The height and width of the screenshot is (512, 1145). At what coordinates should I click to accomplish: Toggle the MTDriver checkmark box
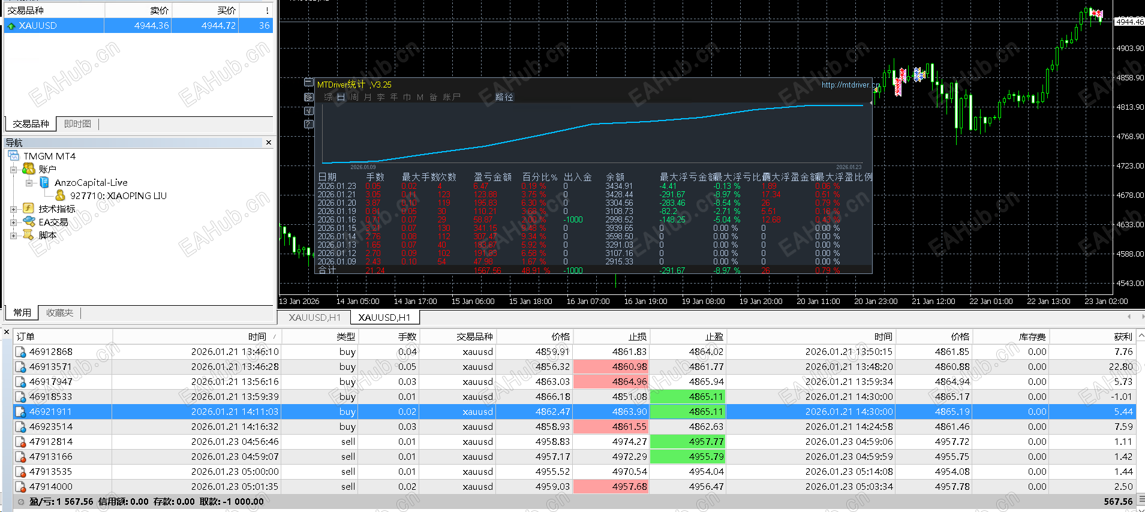(308, 110)
